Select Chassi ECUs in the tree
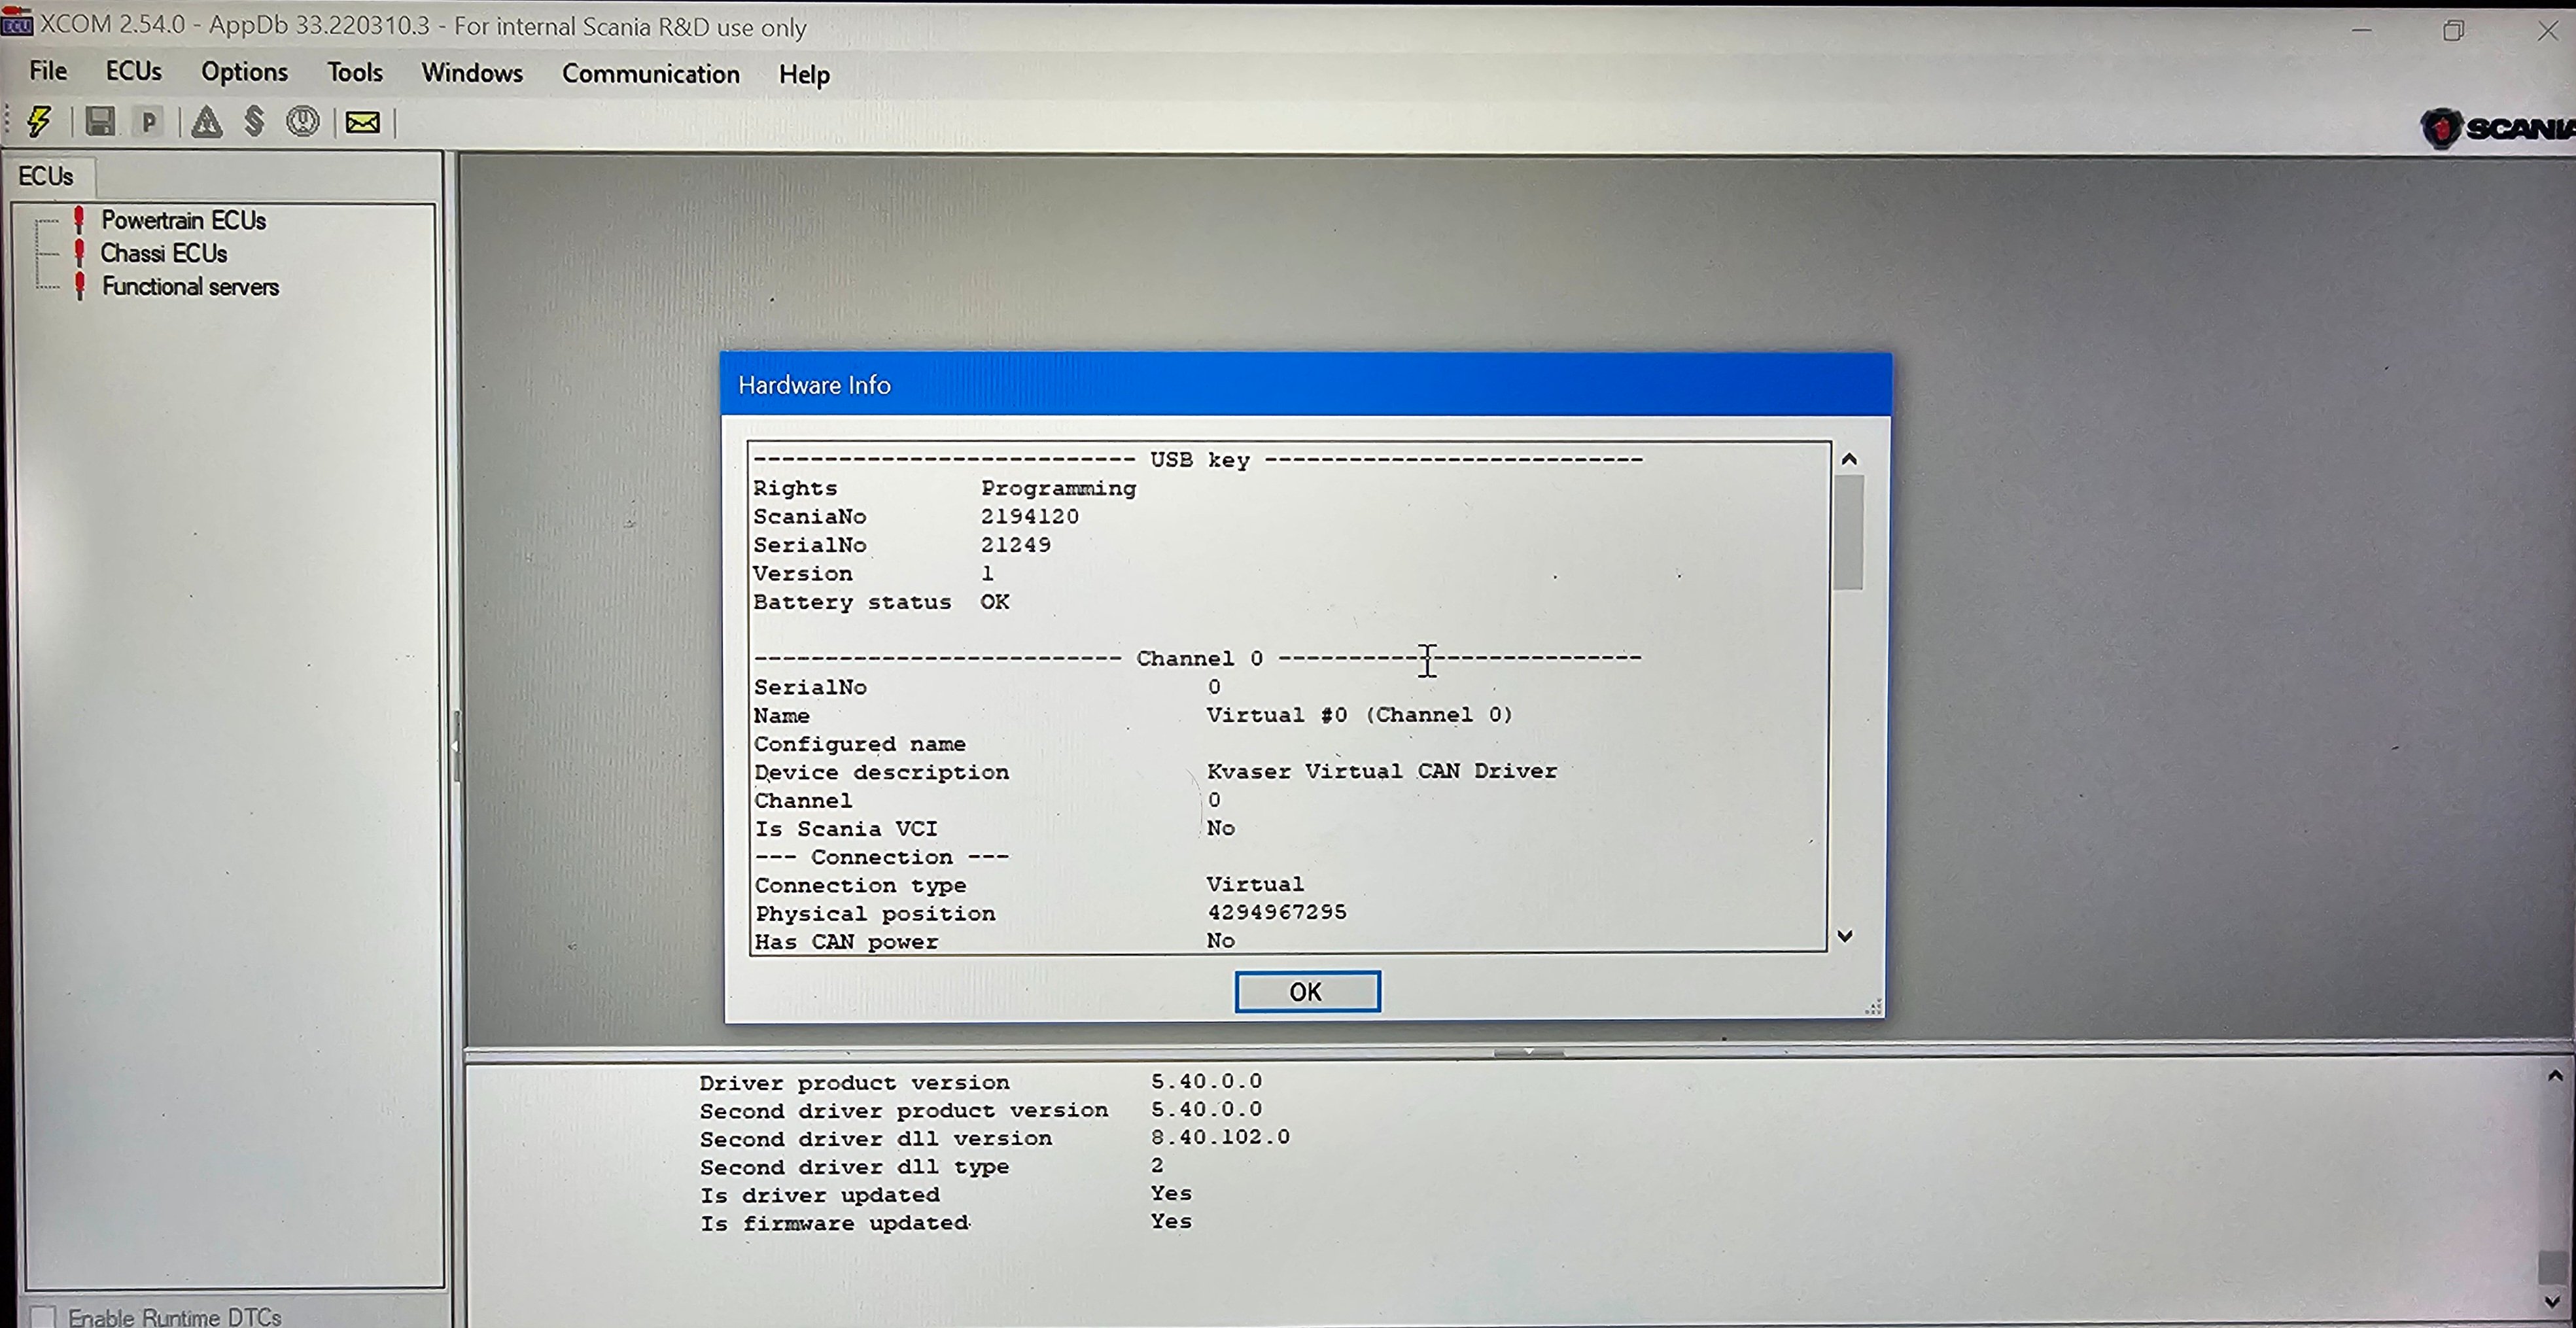 tap(164, 253)
